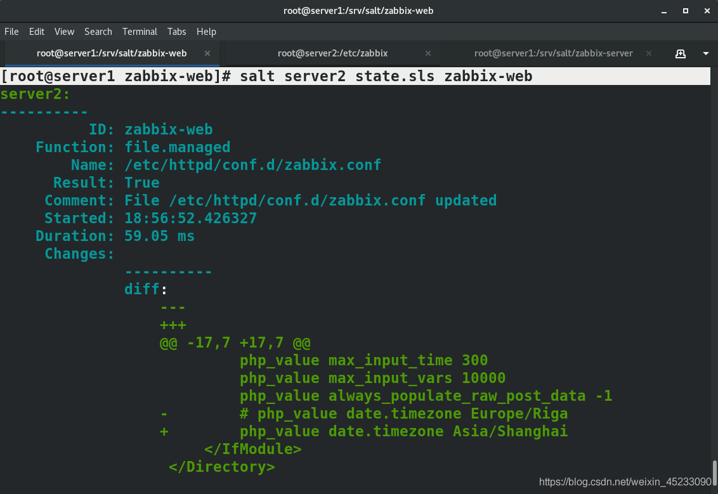Click the terminal vertical scrollbar thumb
This screenshot has height=494, width=718.
(714, 472)
